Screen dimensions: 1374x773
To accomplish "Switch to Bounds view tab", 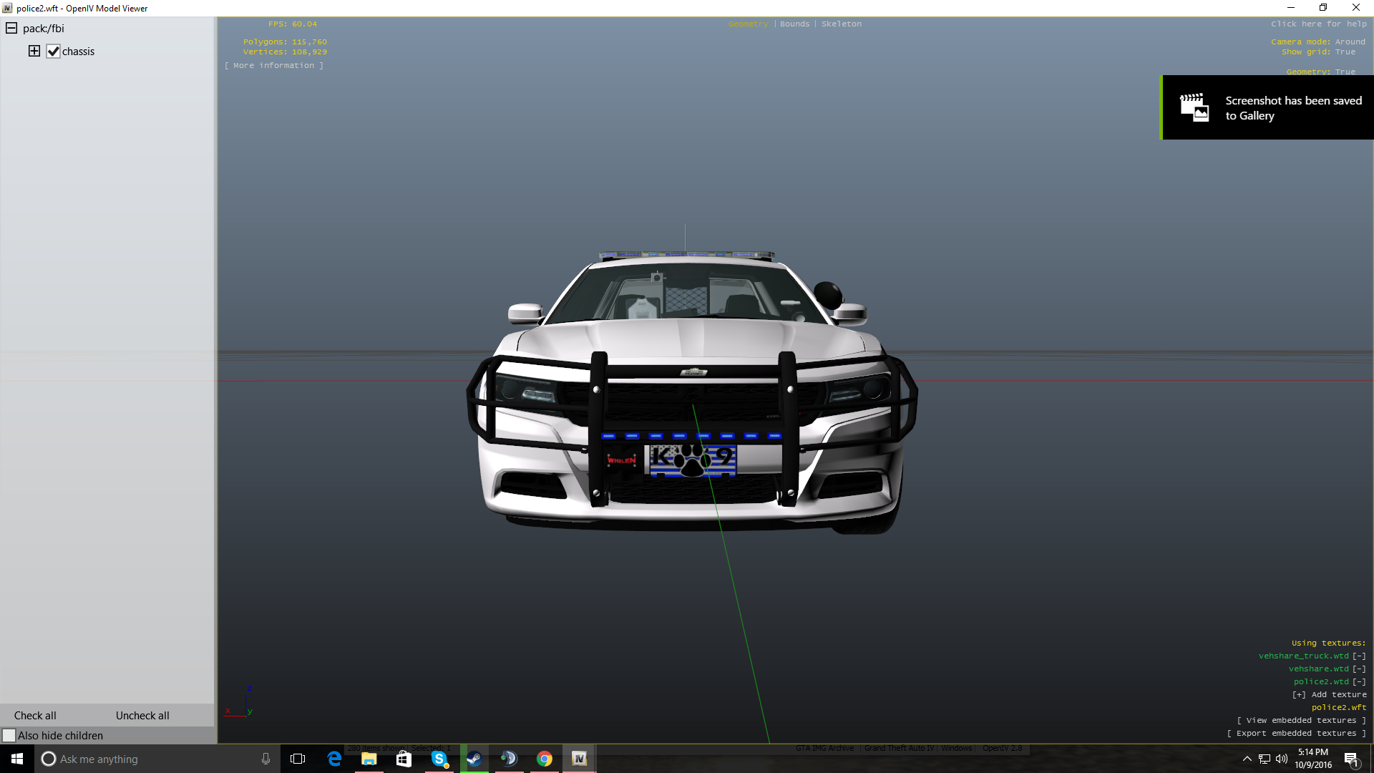I will pyautogui.click(x=794, y=24).
